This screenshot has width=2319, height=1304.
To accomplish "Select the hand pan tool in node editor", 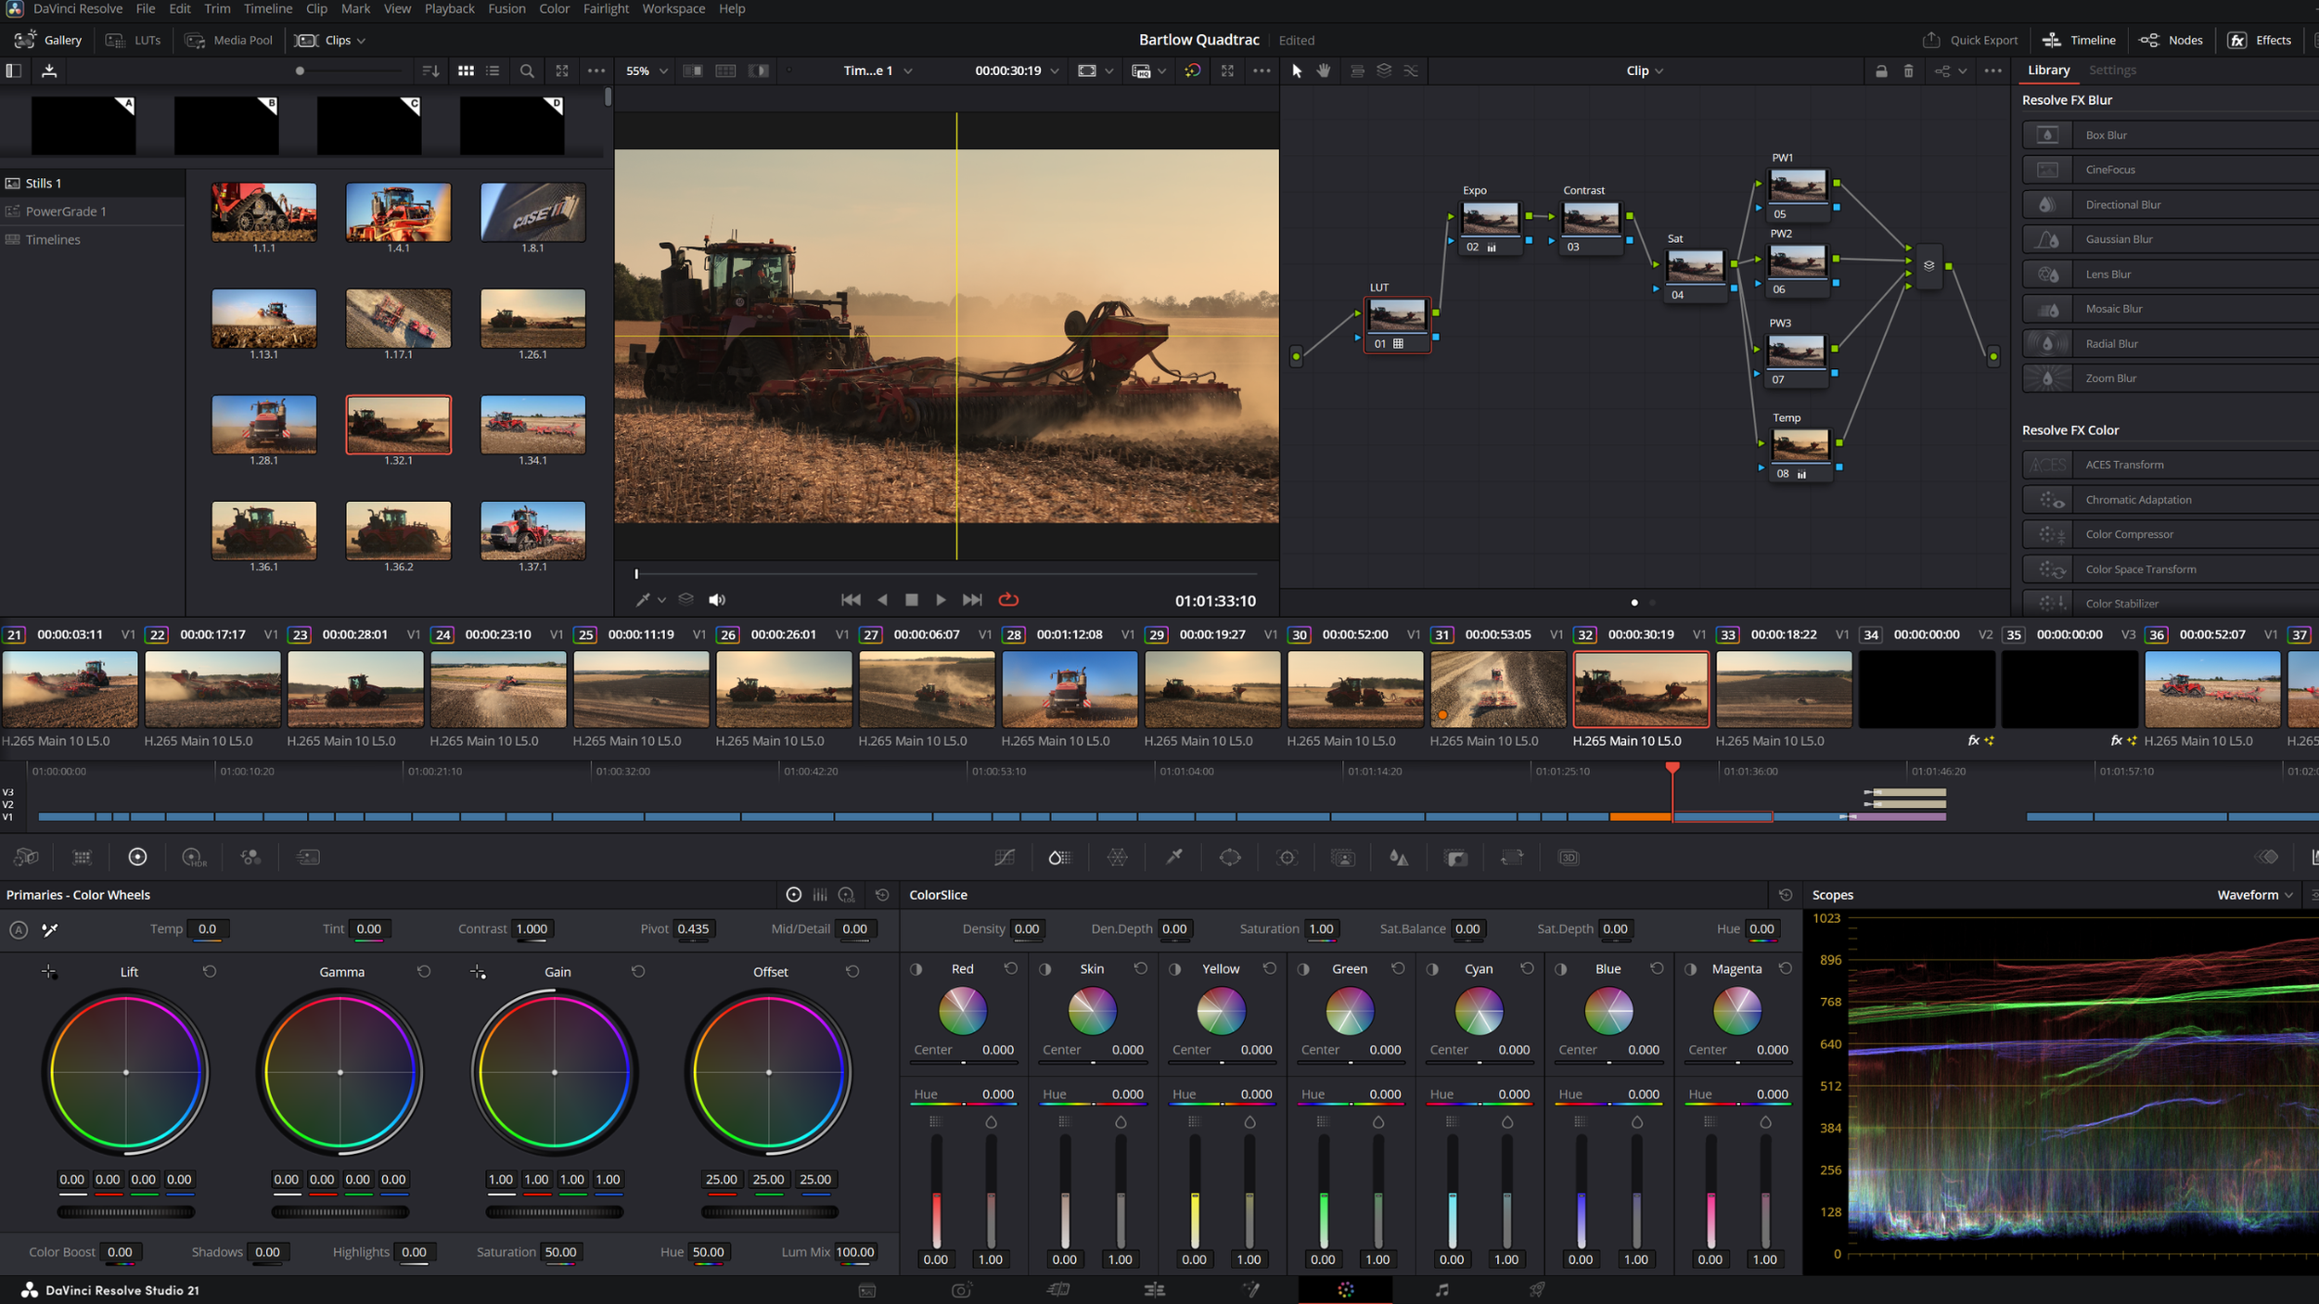I will pyautogui.click(x=1324, y=70).
